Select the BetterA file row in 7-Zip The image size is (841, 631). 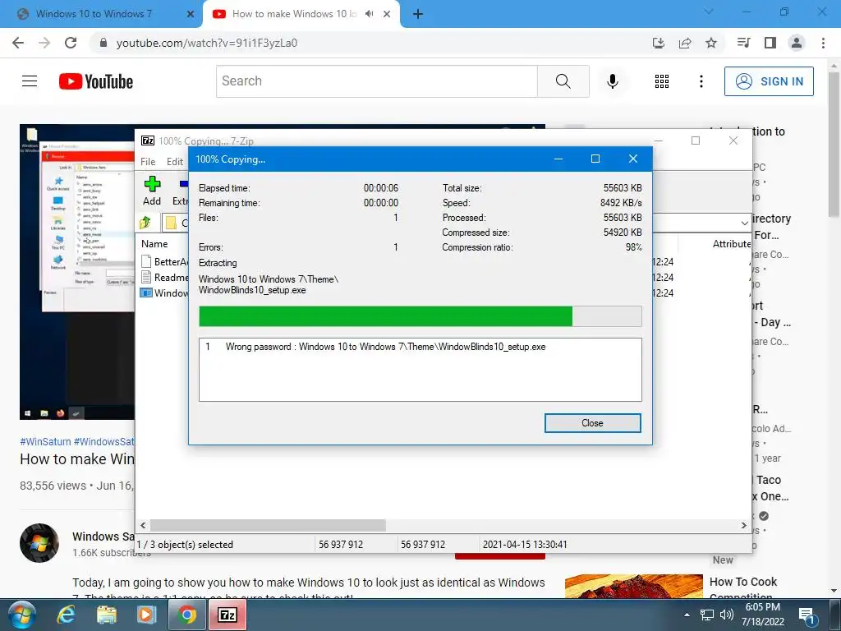coord(164,262)
